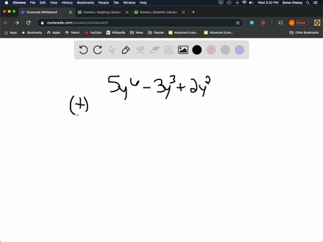Choose the pink color swatch
Viewport: 323px width, 242px height.
(211, 50)
